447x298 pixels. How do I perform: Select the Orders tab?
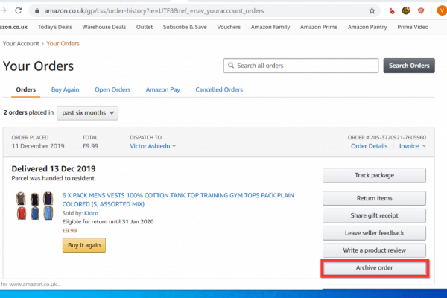[x=25, y=89]
